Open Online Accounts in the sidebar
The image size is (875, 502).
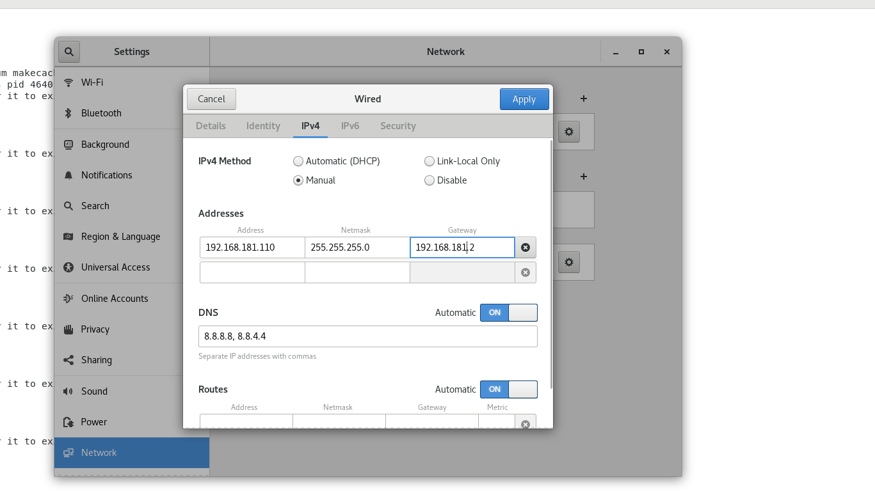coord(132,299)
